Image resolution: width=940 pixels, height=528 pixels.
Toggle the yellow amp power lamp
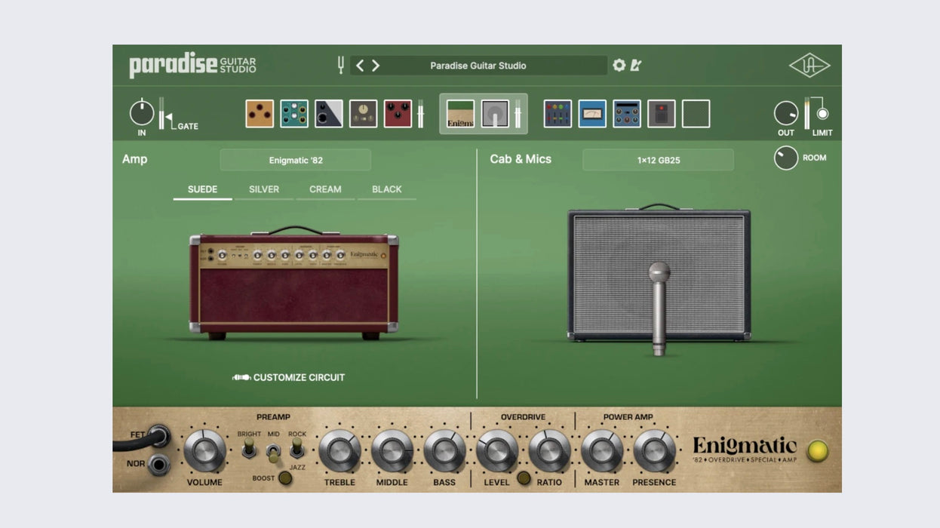(x=818, y=451)
